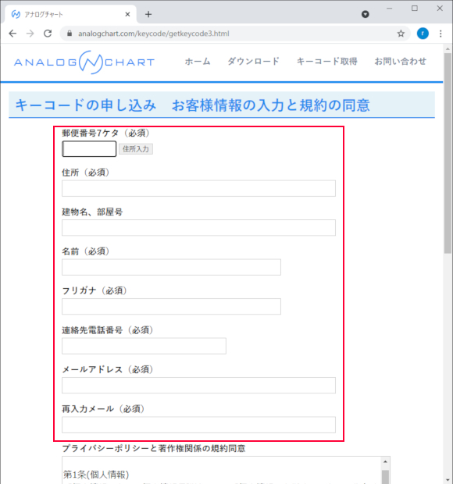Open a new tab with plus icon
The height and width of the screenshot is (484, 453).
pos(148,14)
